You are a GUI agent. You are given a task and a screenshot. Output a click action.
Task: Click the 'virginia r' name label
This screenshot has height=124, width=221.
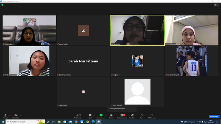coord(116,75)
